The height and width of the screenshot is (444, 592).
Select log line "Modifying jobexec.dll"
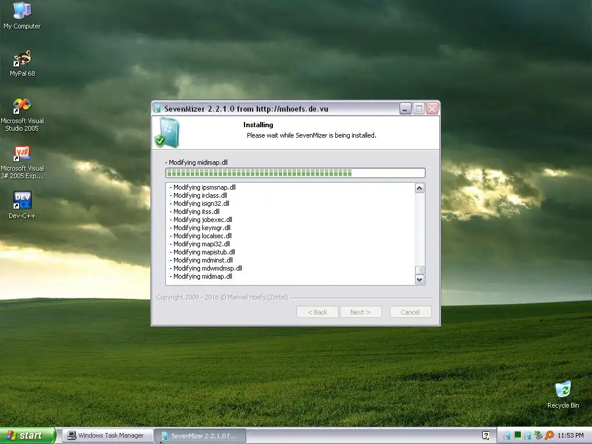pos(201,220)
